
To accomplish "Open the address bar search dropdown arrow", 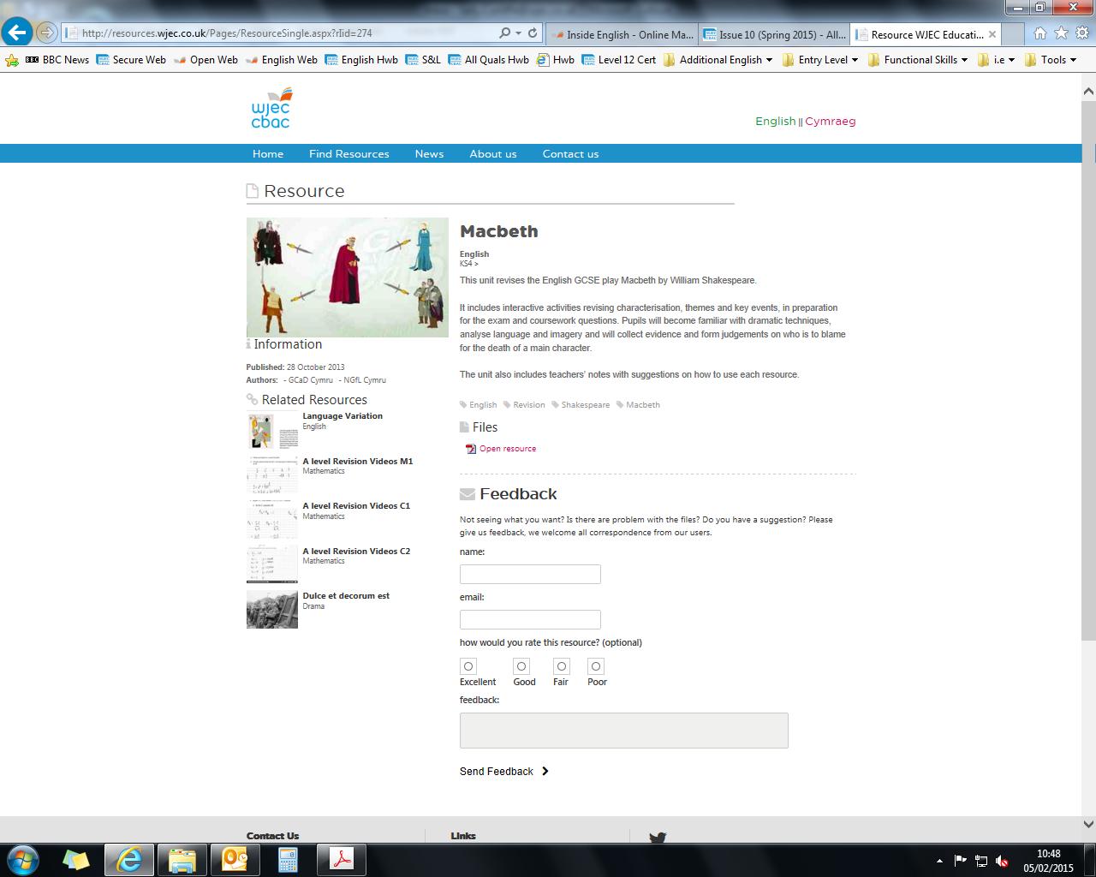I will coord(518,33).
